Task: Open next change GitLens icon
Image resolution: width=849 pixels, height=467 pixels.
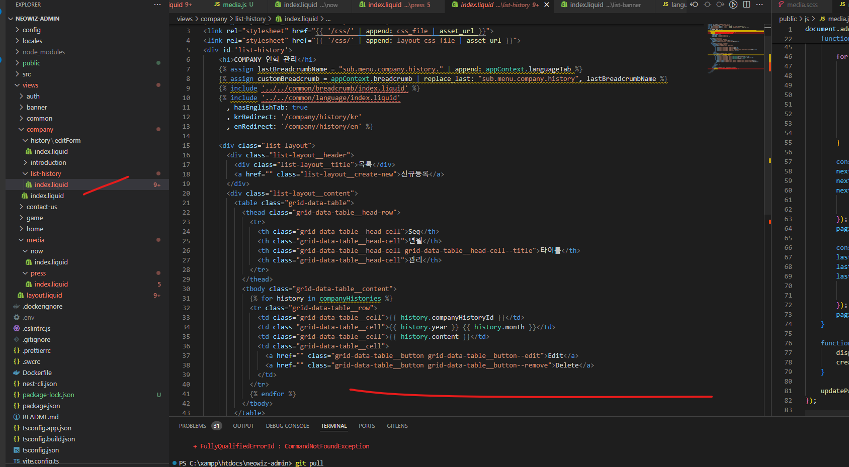Action: coord(720,5)
